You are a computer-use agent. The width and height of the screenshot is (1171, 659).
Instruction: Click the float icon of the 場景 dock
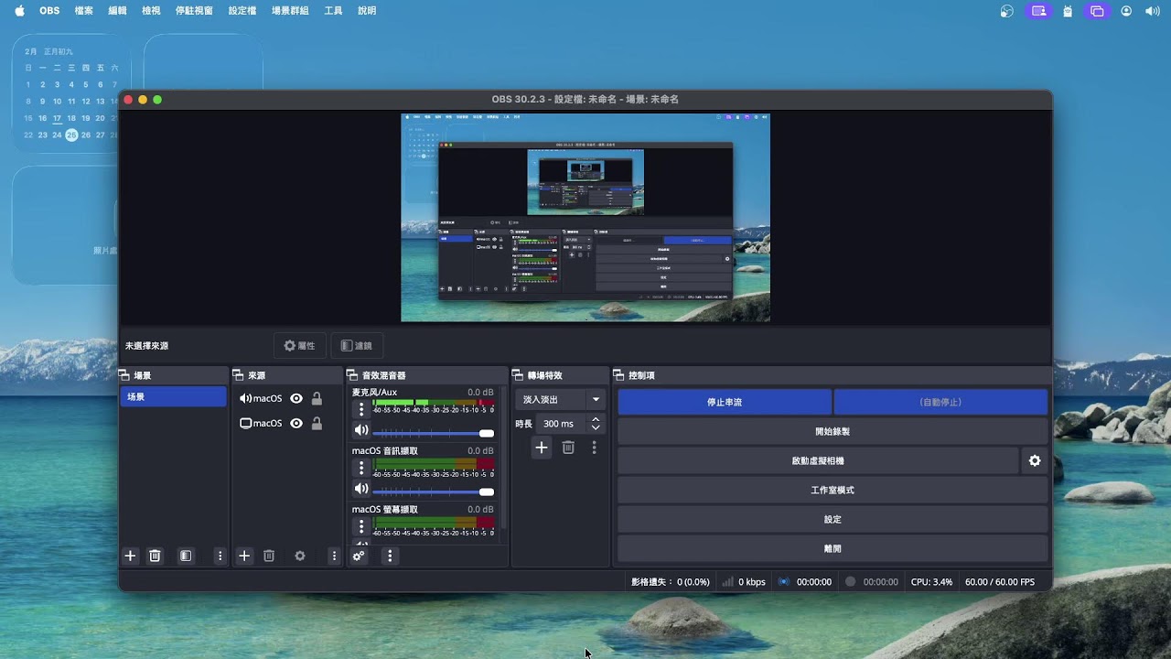(124, 375)
